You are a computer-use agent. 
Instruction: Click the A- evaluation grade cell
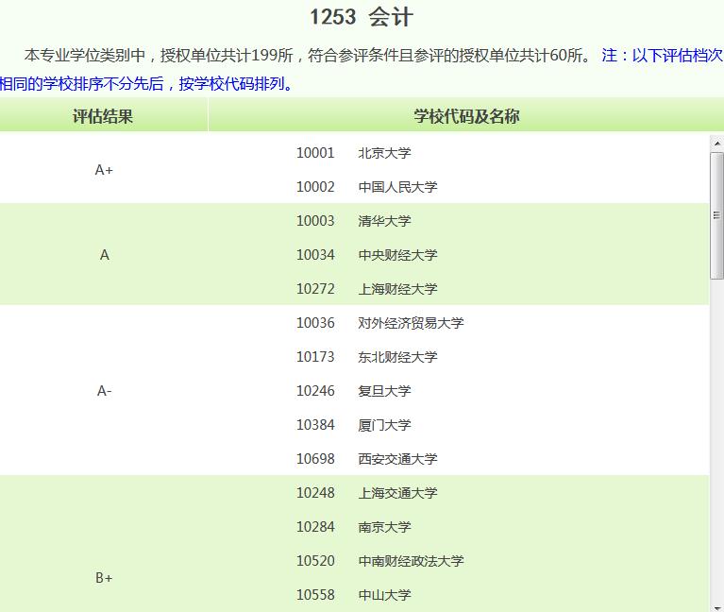(x=104, y=391)
